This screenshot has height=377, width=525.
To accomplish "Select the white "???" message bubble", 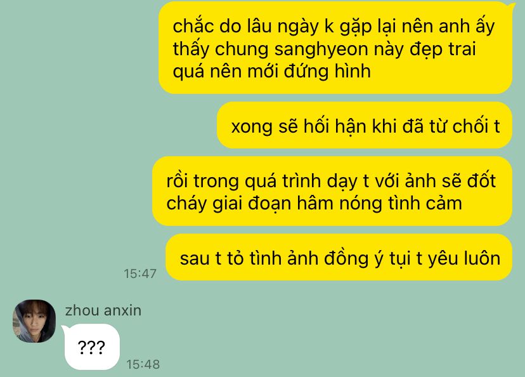I will pyautogui.click(x=92, y=347).
